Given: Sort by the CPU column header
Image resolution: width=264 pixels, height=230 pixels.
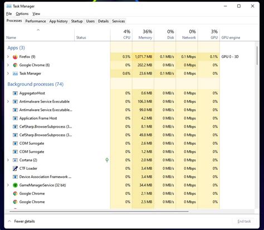Looking at the screenshot, I should pyautogui.click(x=121, y=35).
